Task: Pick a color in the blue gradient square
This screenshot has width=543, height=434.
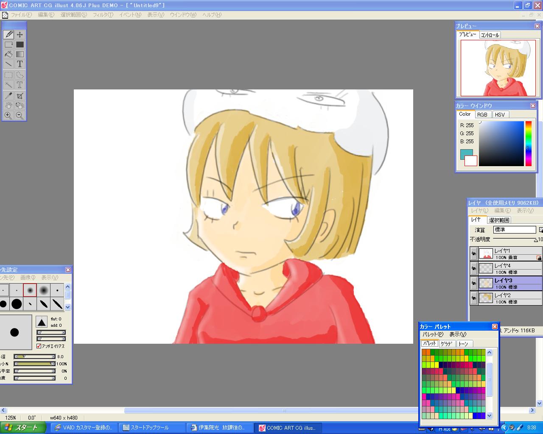Action: pos(501,144)
